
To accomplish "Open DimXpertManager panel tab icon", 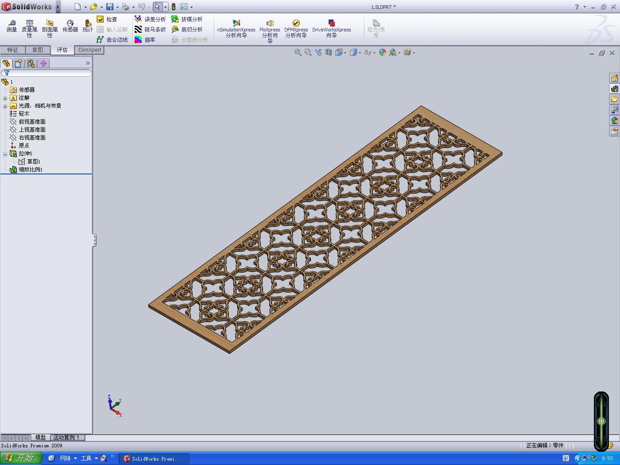I will tap(43, 63).
